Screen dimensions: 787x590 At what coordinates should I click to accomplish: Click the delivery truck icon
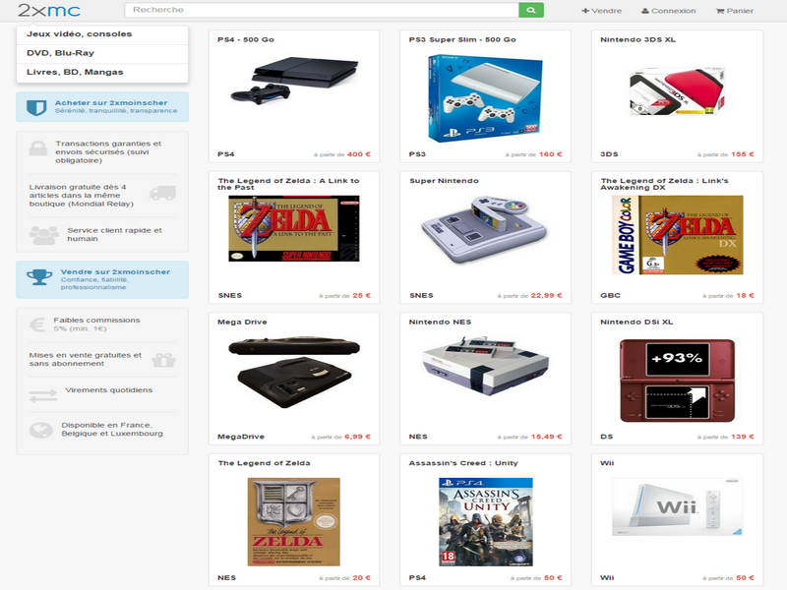(x=162, y=193)
